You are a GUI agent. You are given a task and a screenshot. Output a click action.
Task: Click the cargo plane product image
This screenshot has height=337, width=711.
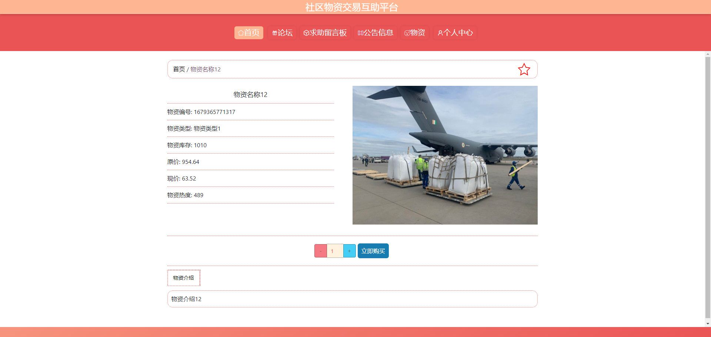click(x=445, y=155)
